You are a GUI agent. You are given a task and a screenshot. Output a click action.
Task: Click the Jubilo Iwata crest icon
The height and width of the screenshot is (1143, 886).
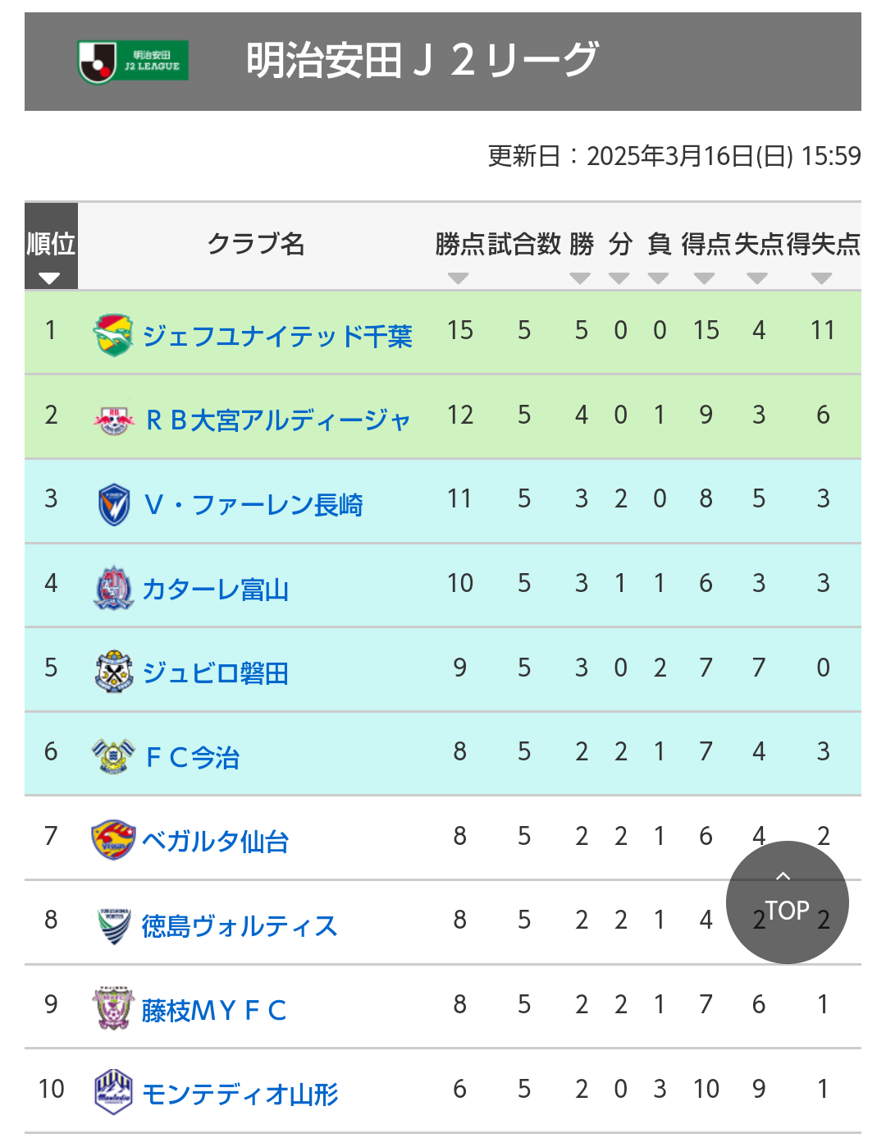113,672
